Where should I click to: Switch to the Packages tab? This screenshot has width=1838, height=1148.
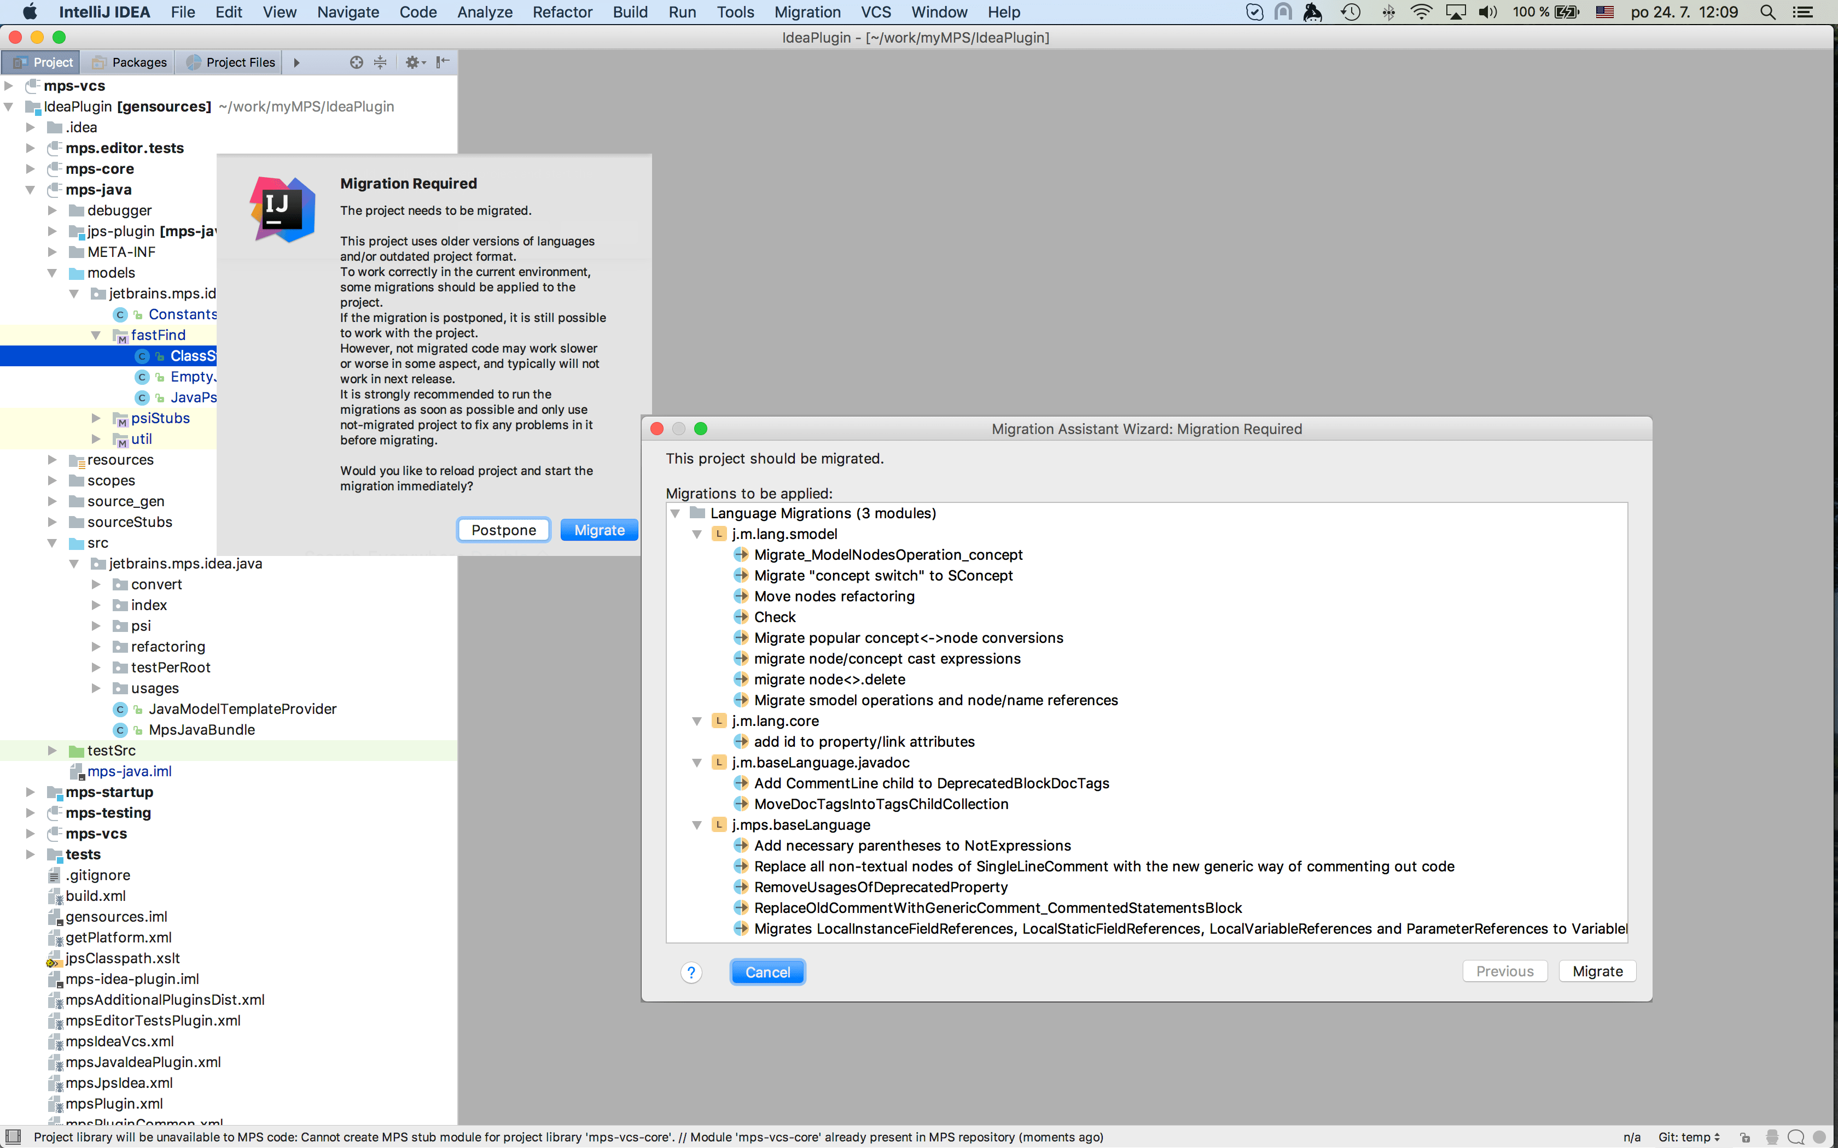coord(130,62)
